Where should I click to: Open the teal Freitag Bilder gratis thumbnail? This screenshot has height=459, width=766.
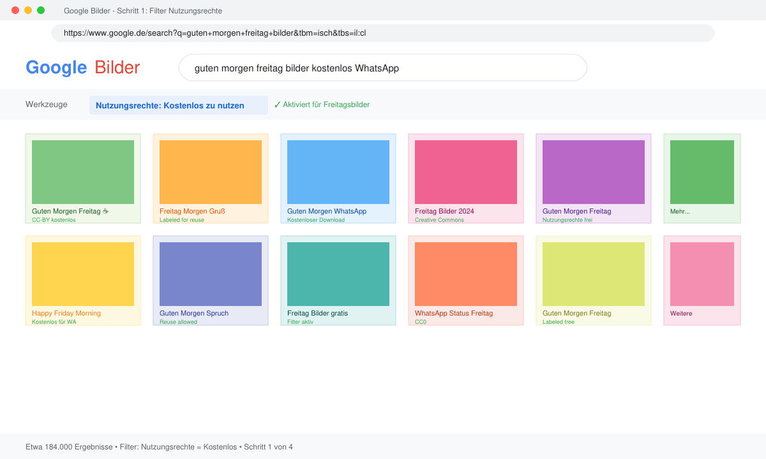coord(338,274)
